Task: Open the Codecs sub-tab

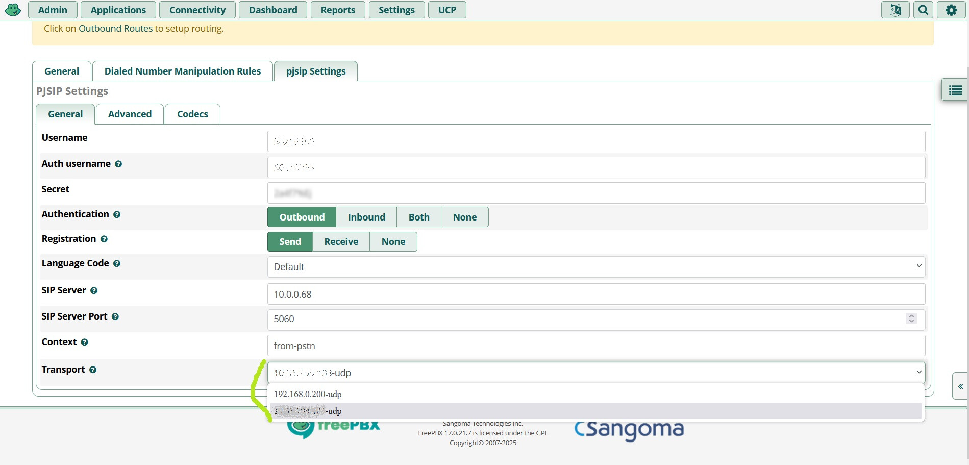Action: [x=192, y=114]
